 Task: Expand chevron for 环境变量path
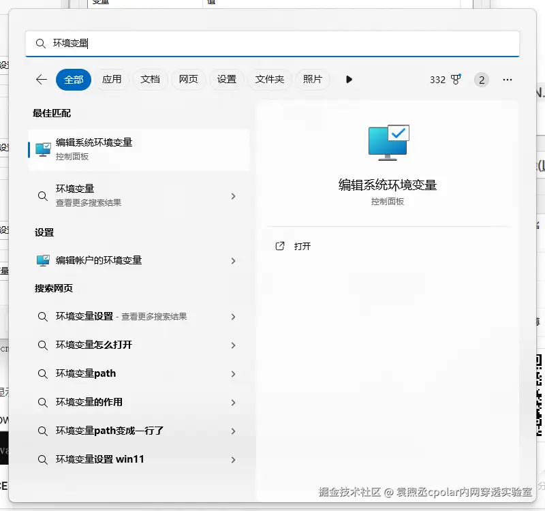click(x=233, y=374)
